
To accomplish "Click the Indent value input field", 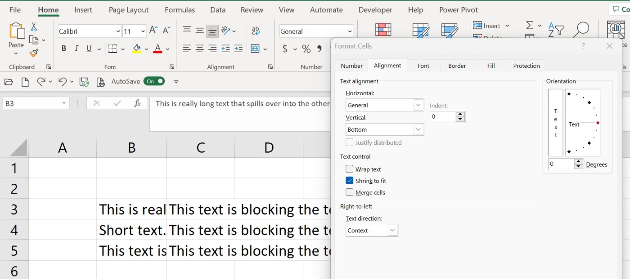I will pyautogui.click(x=443, y=117).
